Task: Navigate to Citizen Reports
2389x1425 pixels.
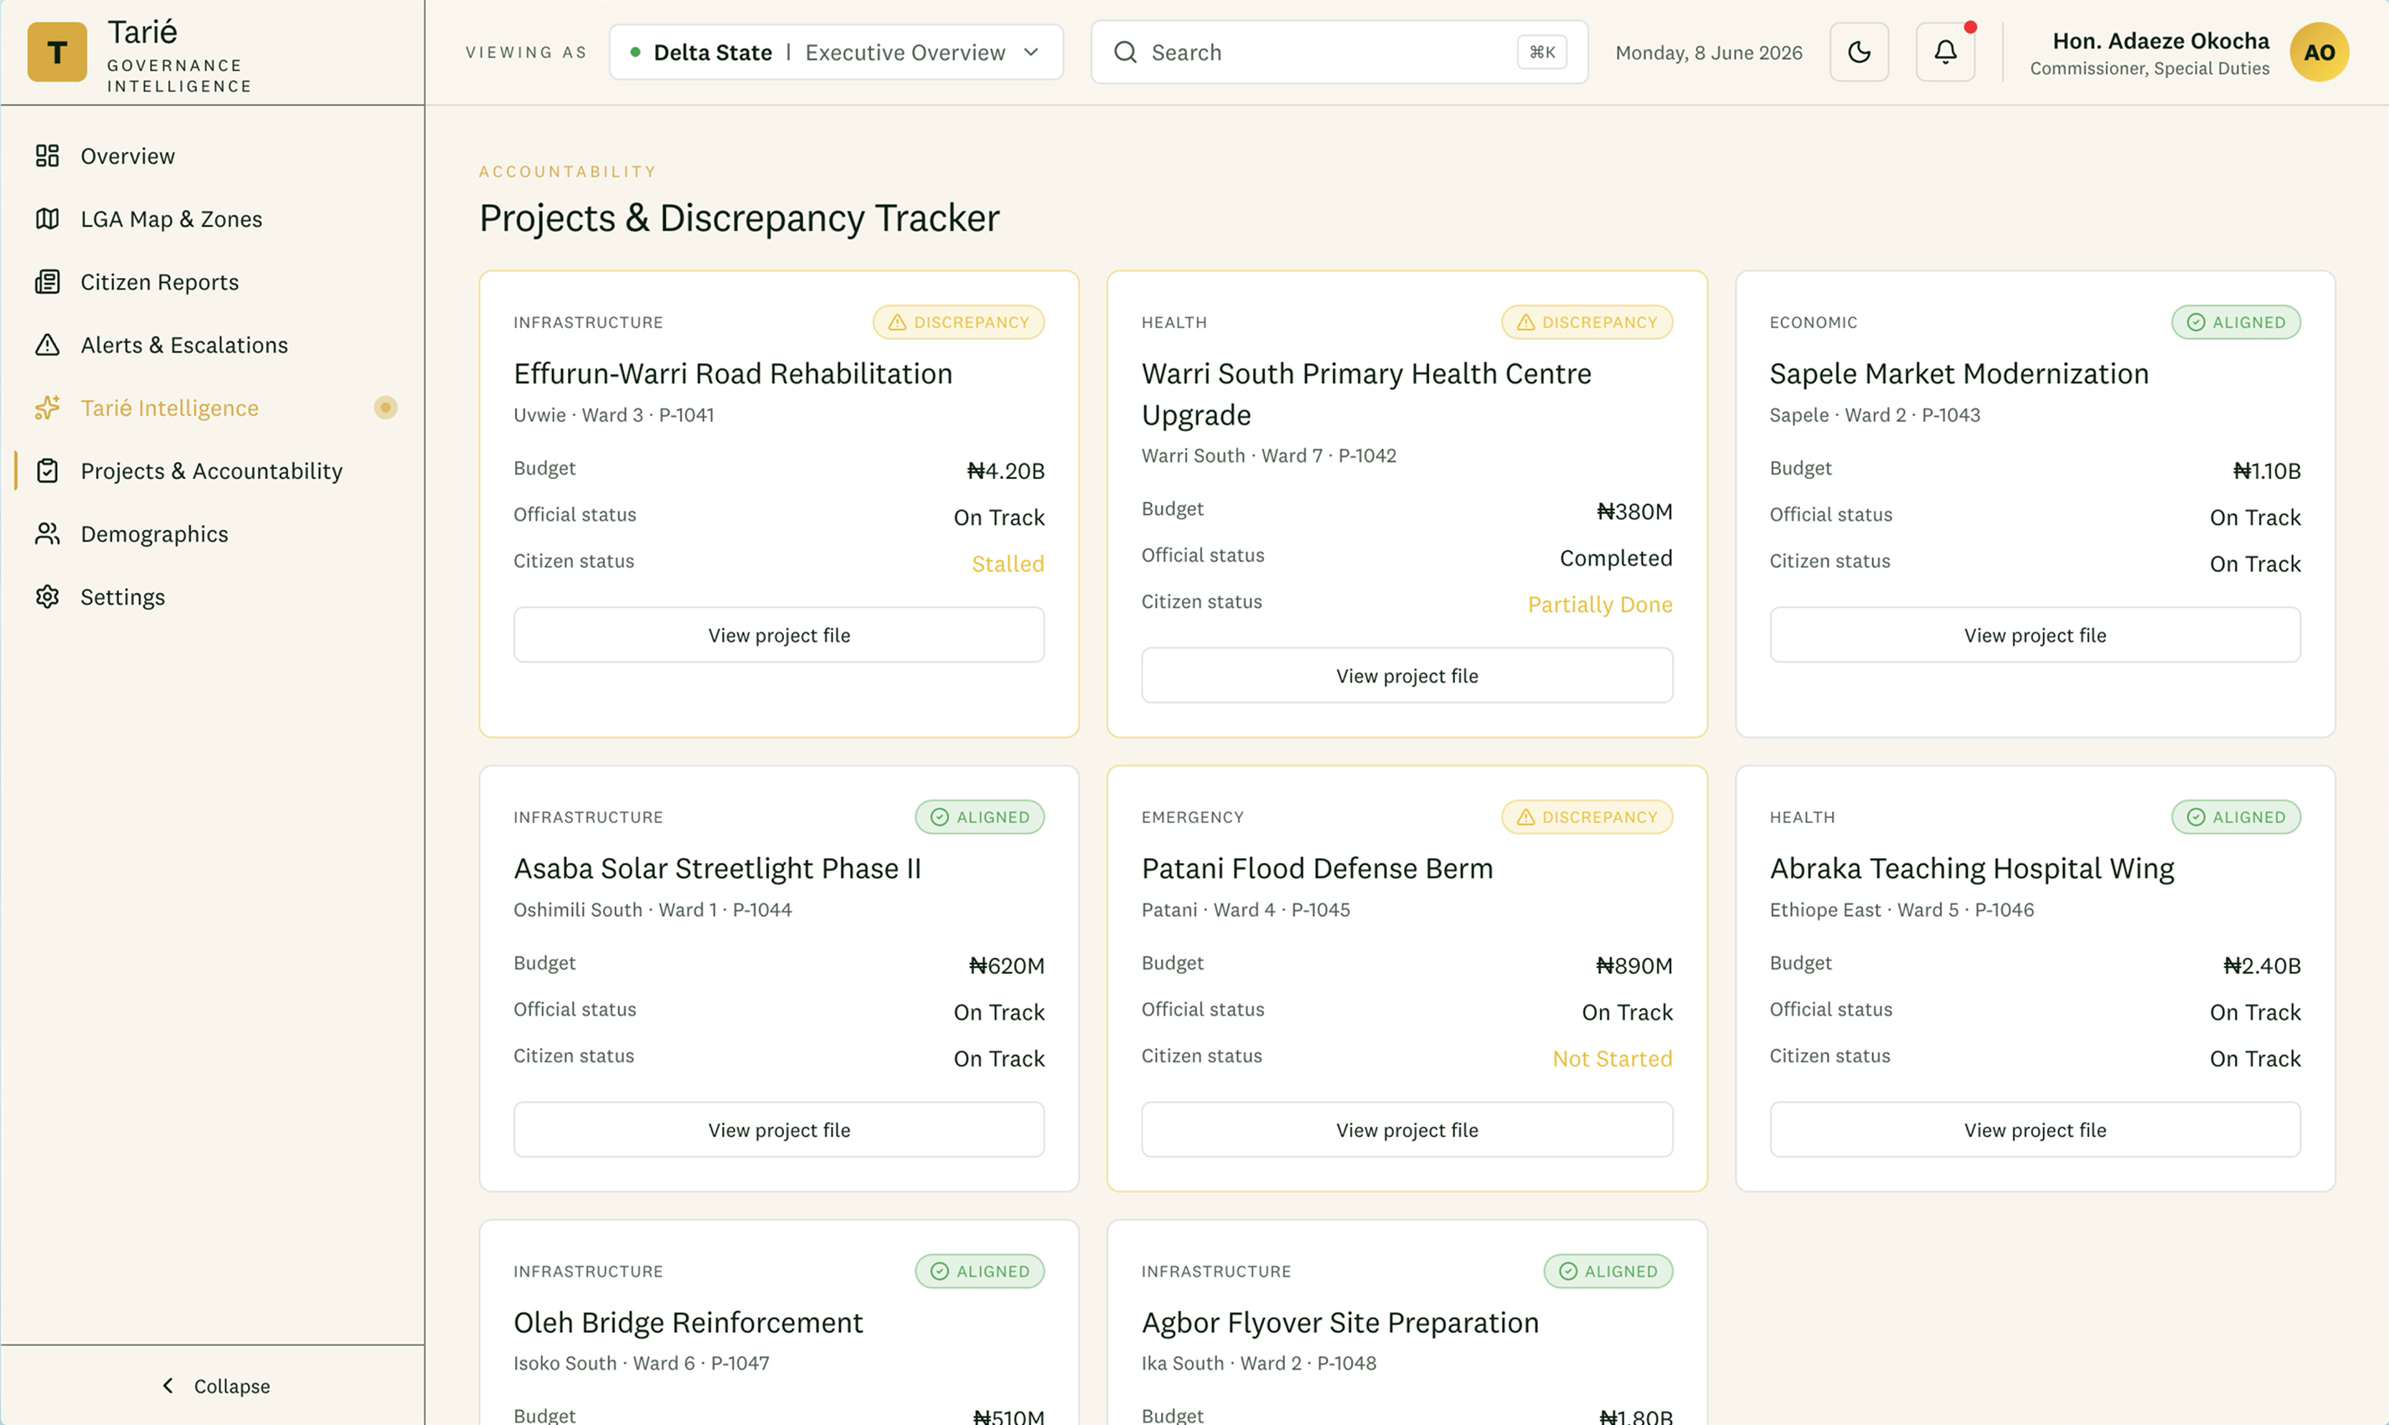Action: [212, 281]
